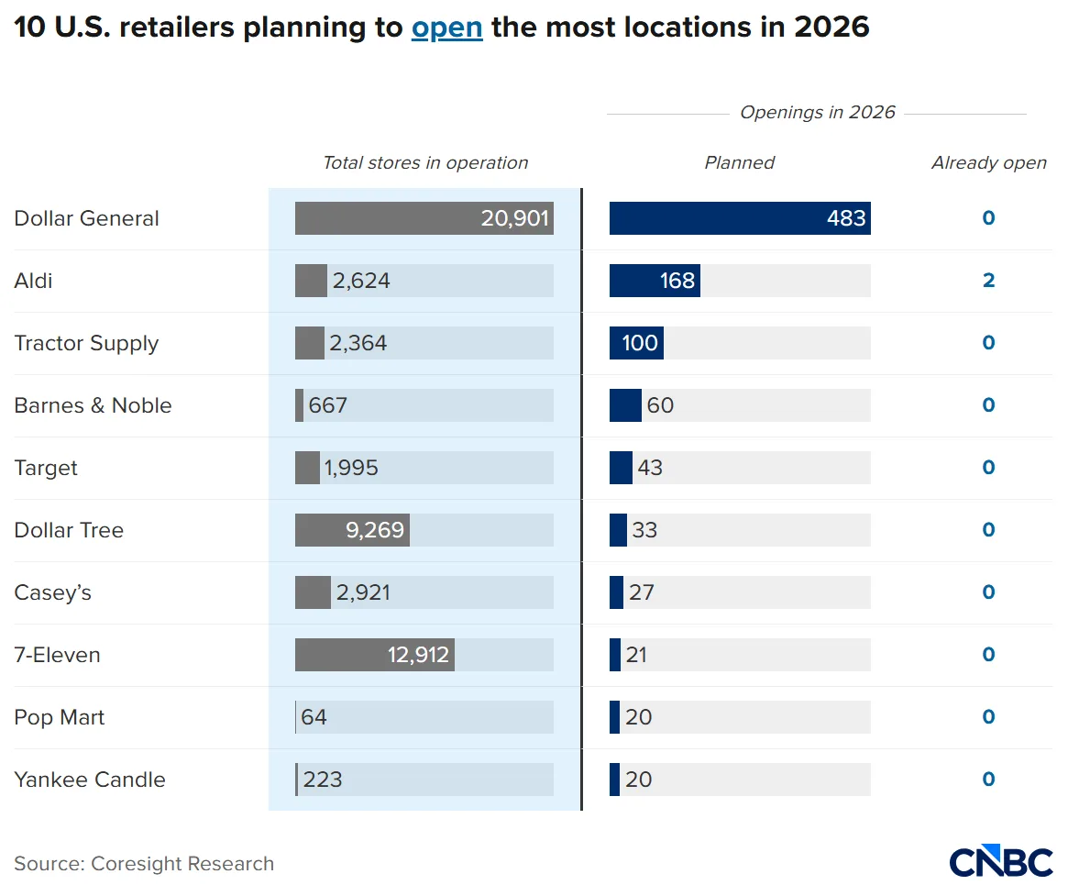Click Aldi's already open count of 2
This screenshot has height=896, width=1068.
click(x=988, y=281)
